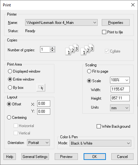Increase number of copies with up arrow

pos(52,48)
